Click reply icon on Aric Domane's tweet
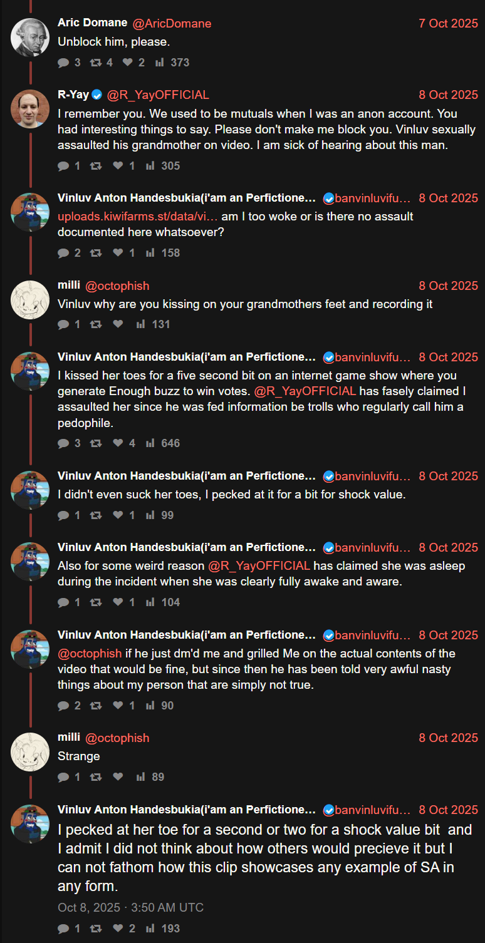 [63, 63]
